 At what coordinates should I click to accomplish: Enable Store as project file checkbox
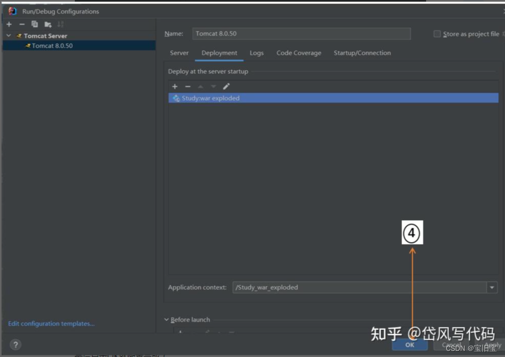pos(437,34)
